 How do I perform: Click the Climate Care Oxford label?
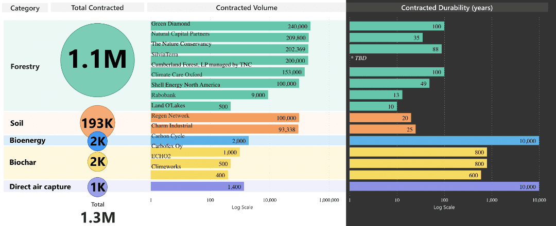click(x=177, y=74)
